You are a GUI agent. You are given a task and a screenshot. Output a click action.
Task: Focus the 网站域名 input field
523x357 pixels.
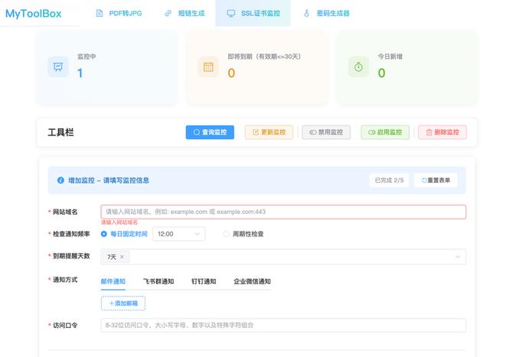283,212
